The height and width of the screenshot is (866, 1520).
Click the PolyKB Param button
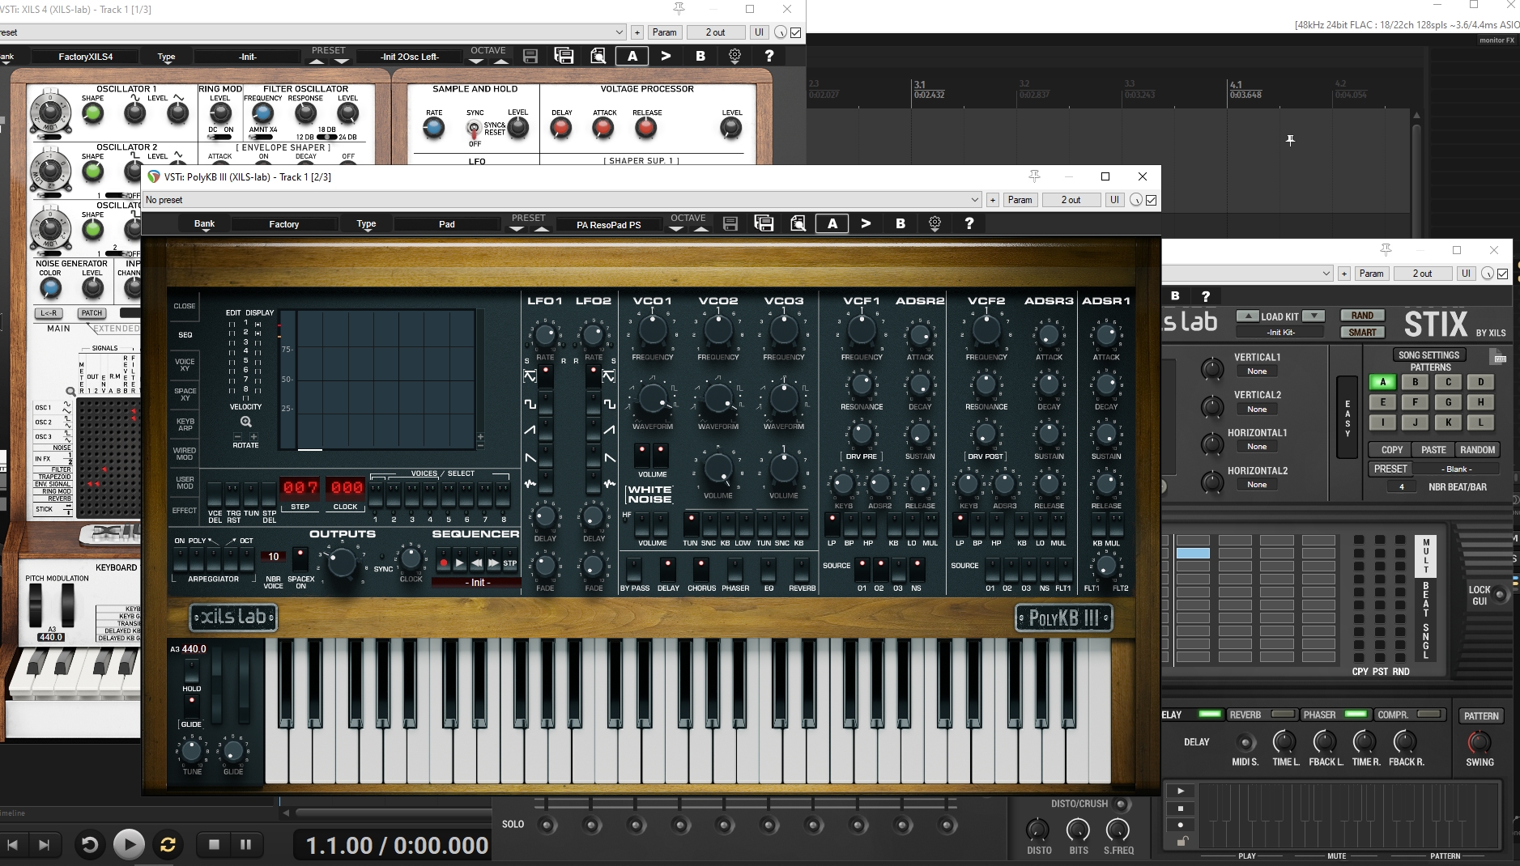pyautogui.click(x=1020, y=200)
